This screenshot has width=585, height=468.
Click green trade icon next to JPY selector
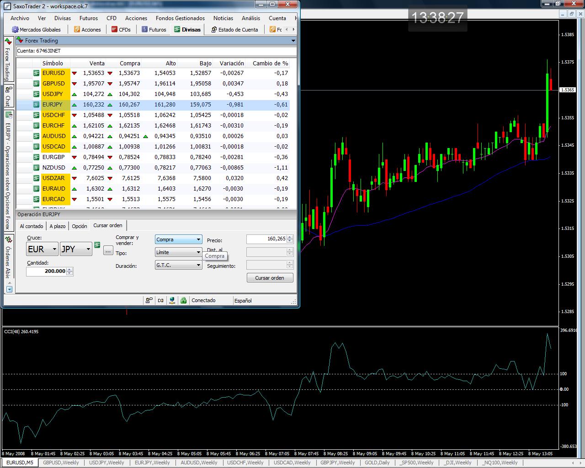click(x=97, y=245)
